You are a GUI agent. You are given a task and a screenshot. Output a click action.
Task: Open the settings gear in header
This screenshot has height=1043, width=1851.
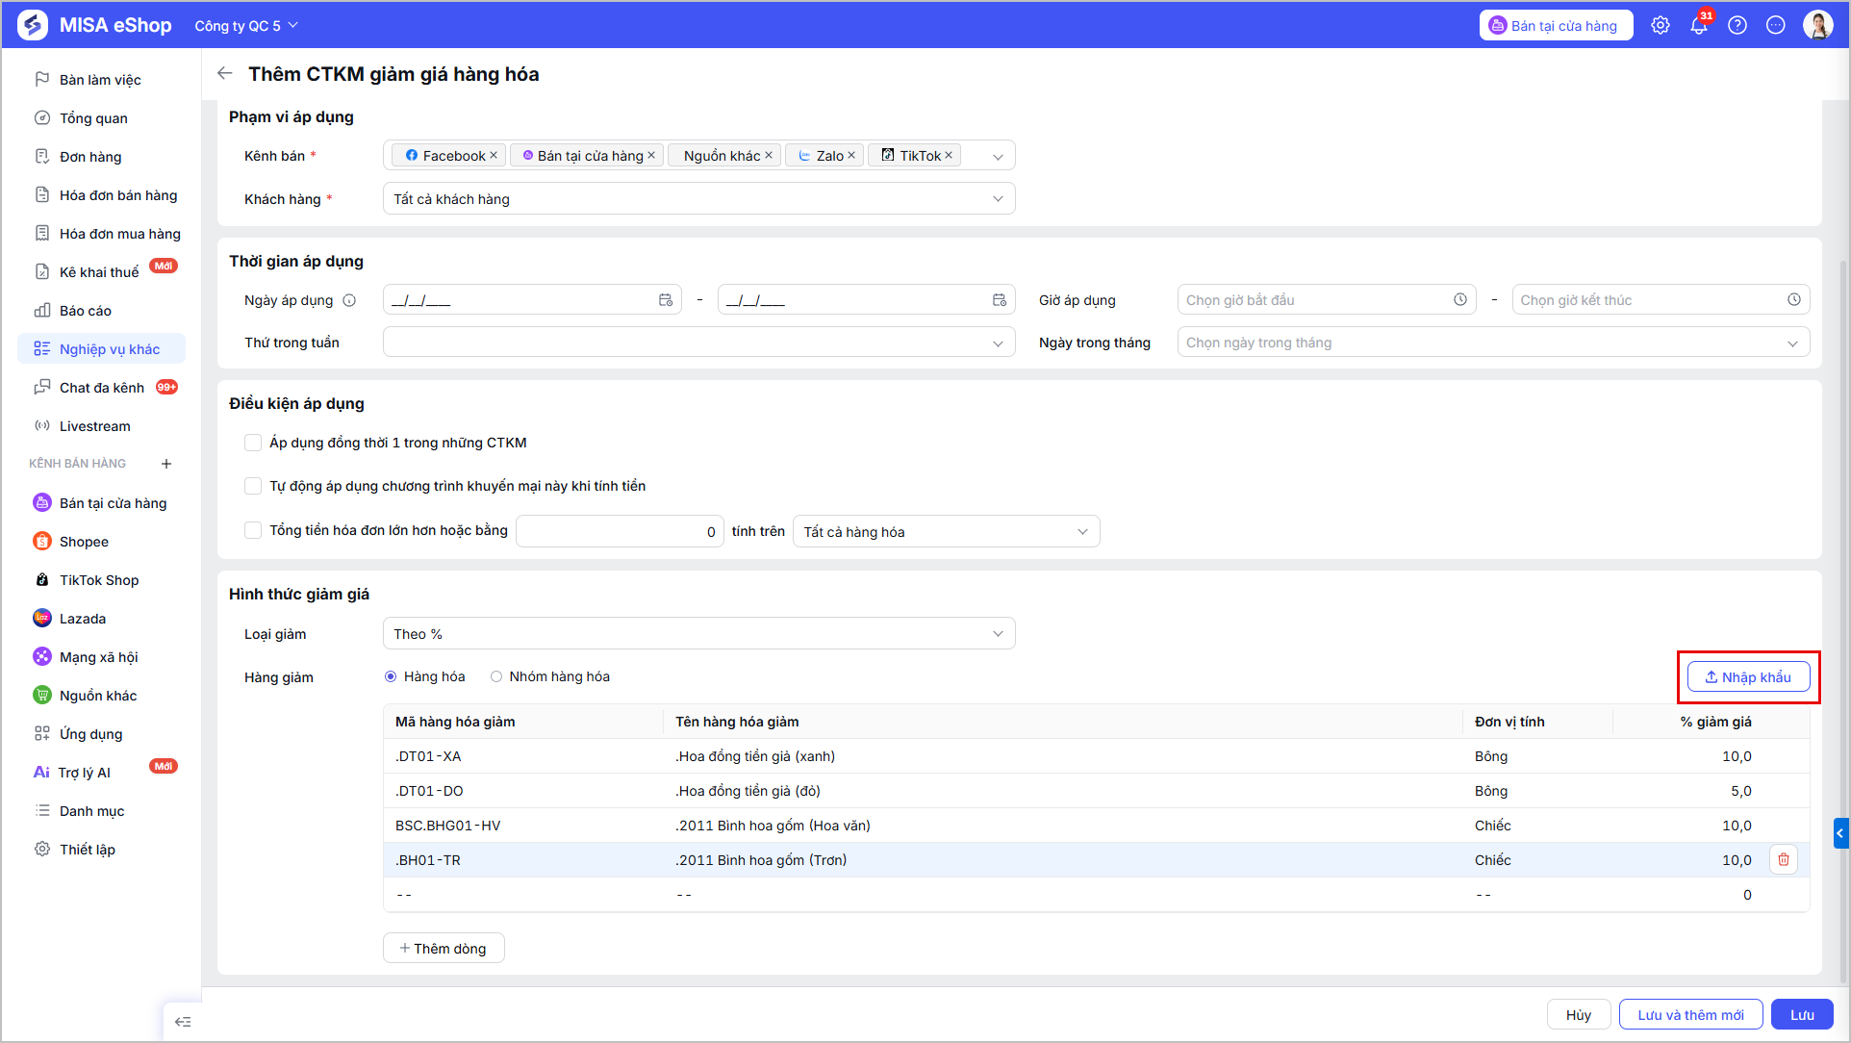coord(1661,26)
